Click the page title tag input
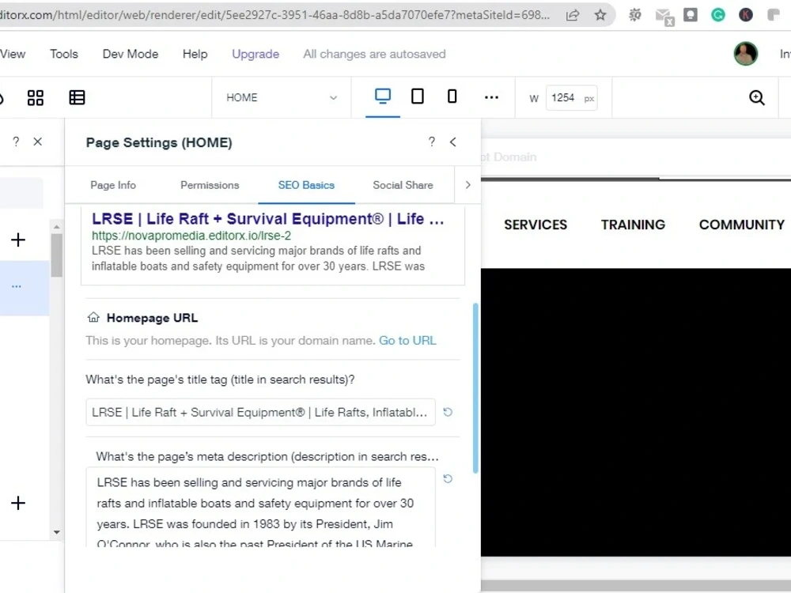Viewport: 791px width, 593px height. point(260,412)
